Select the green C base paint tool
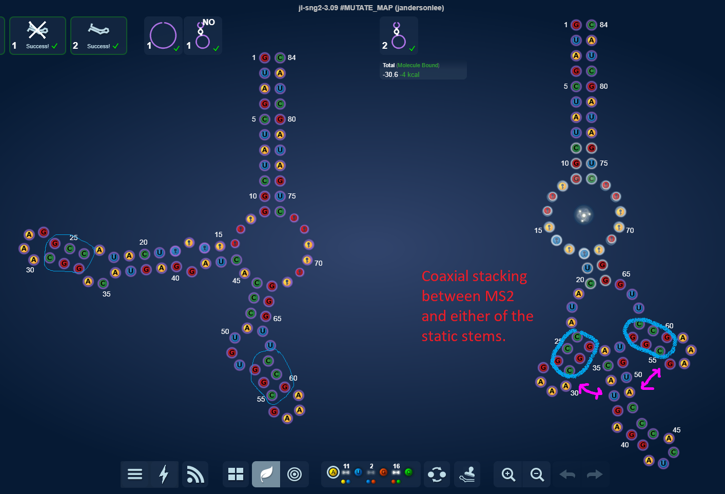This screenshot has height=494, width=725. coord(408,472)
